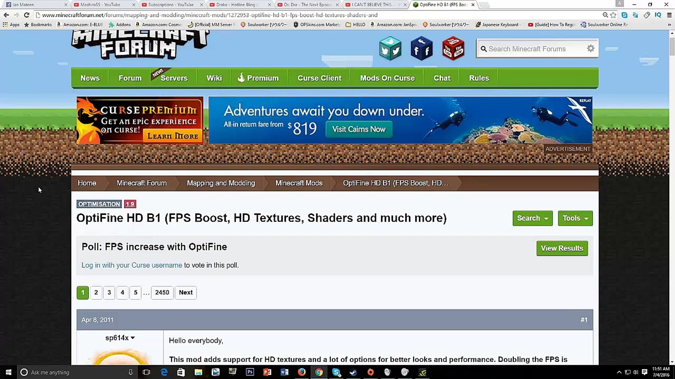Screen dimensions: 675x379
Task: Open Windows Start menu
Action: (8, 372)
